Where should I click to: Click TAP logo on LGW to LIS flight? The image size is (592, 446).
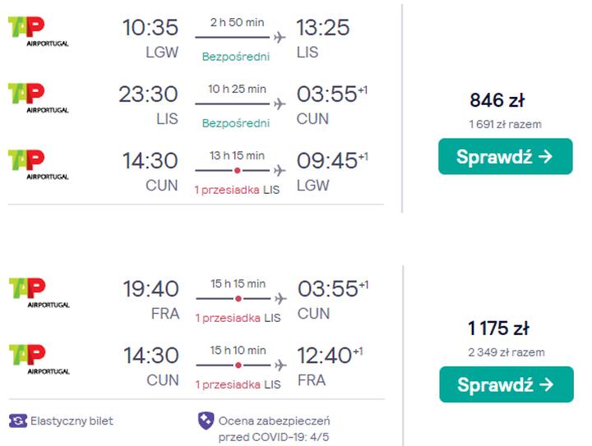(38, 33)
